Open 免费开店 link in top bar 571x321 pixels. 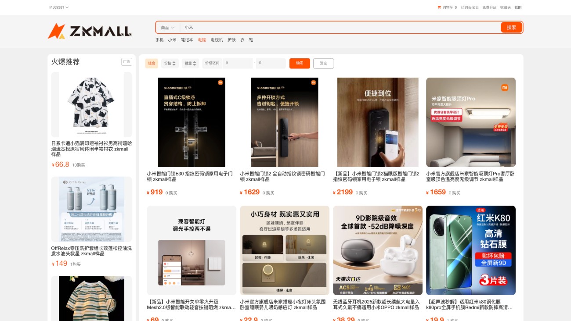(489, 7)
